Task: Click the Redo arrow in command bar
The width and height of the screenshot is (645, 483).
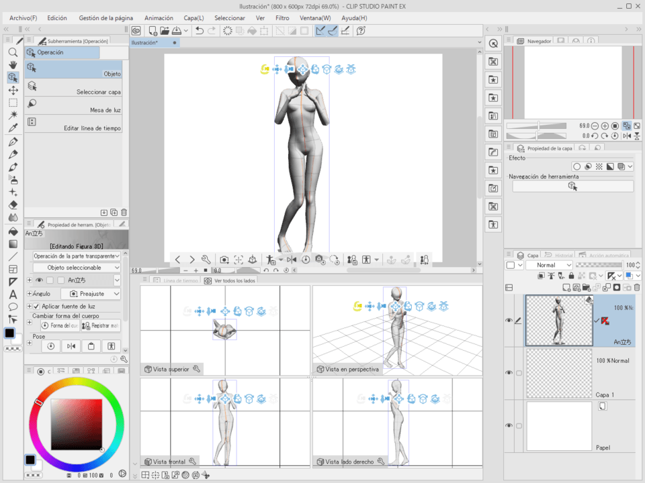Action: click(x=212, y=30)
